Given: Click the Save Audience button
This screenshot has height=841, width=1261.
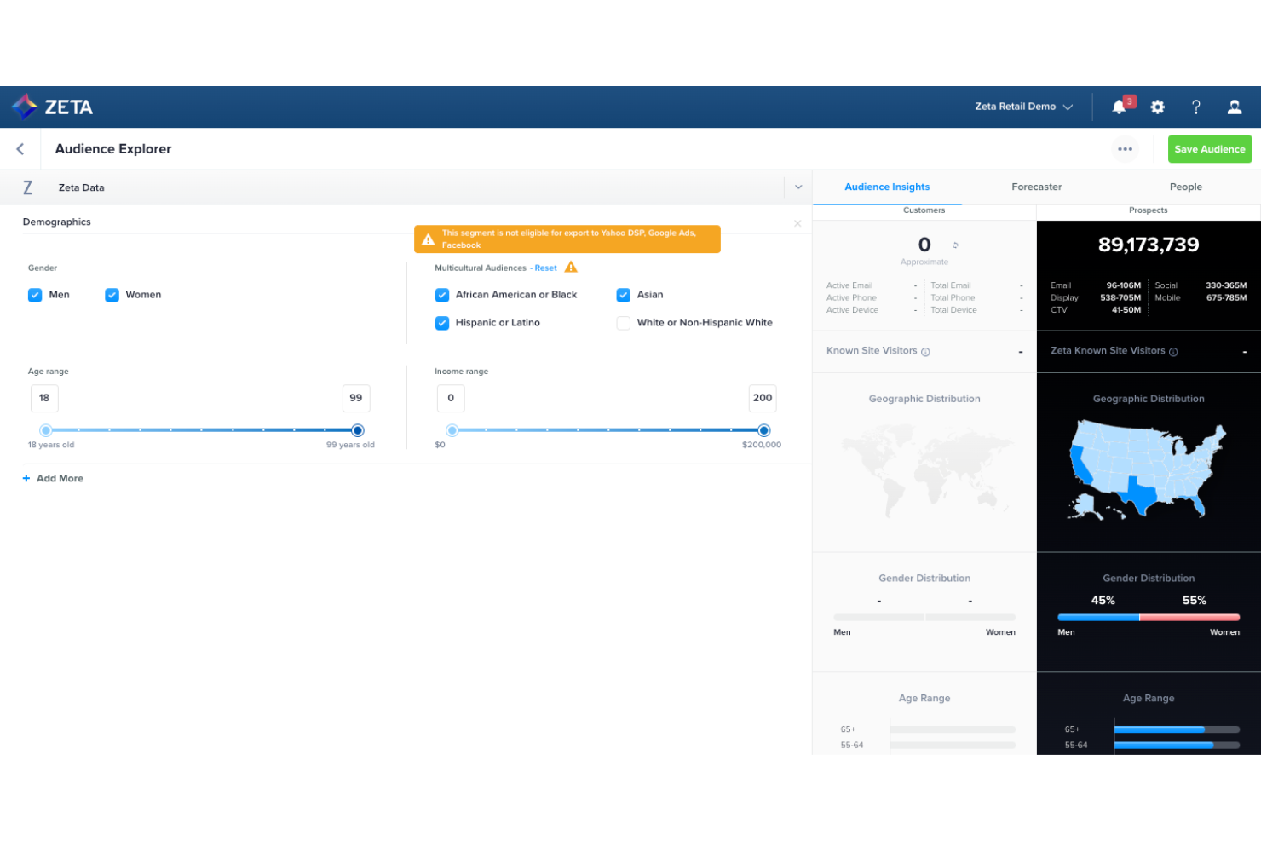Looking at the screenshot, I should coord(1210,149).
